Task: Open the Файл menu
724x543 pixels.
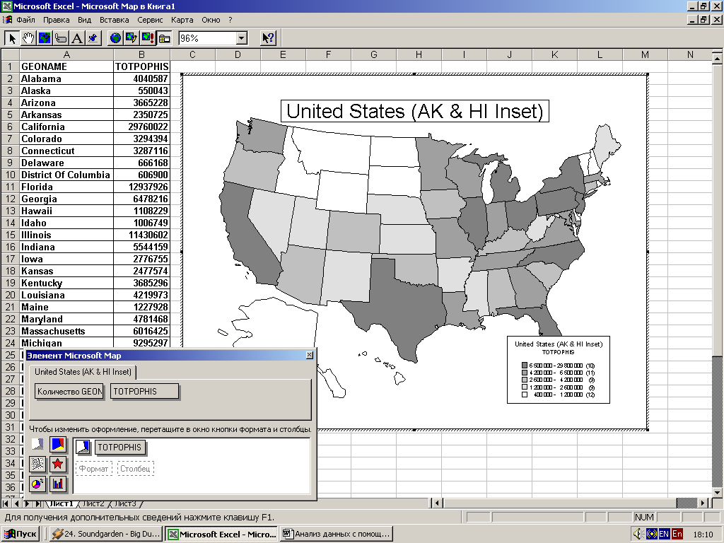Action: pyautogui.click(x=26, y=20)
